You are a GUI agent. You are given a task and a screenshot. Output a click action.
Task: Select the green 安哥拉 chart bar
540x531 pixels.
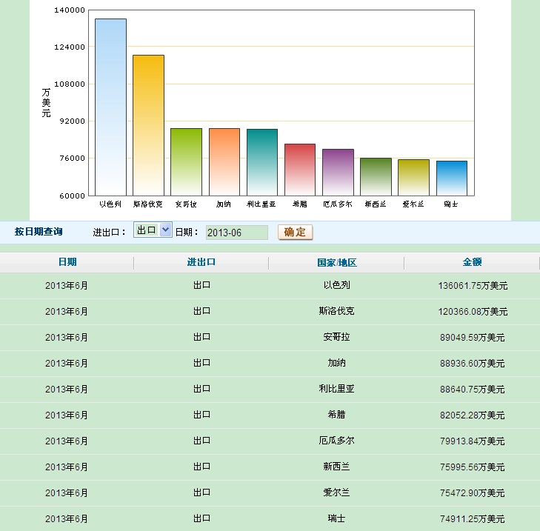click(186, 161)
